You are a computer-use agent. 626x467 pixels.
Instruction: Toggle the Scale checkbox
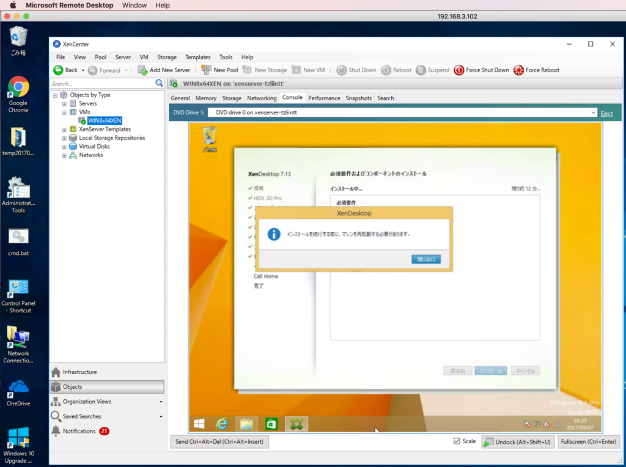pos(457,441)
